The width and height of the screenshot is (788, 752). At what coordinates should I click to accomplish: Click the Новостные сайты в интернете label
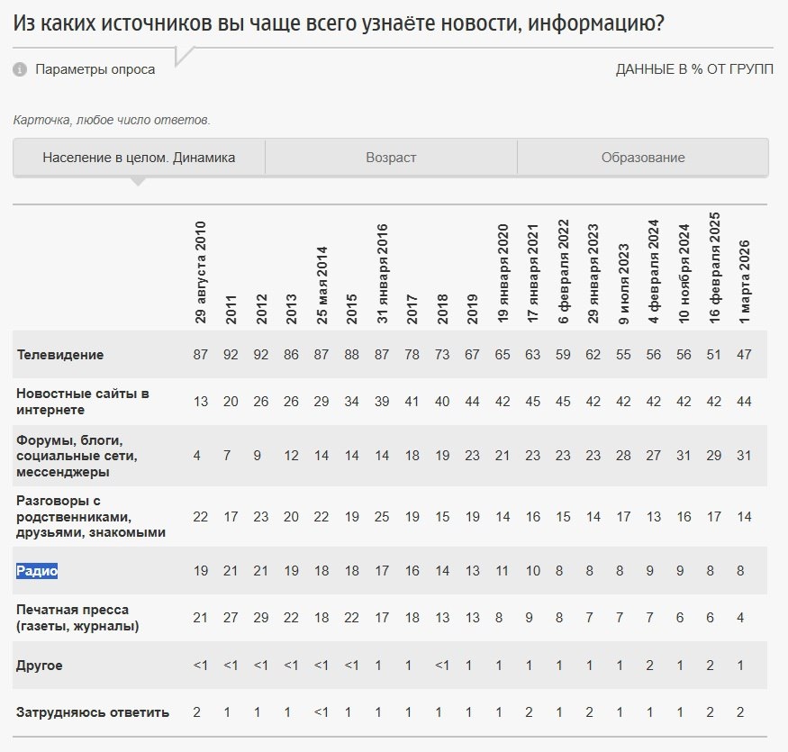click(x=83, y=401)
